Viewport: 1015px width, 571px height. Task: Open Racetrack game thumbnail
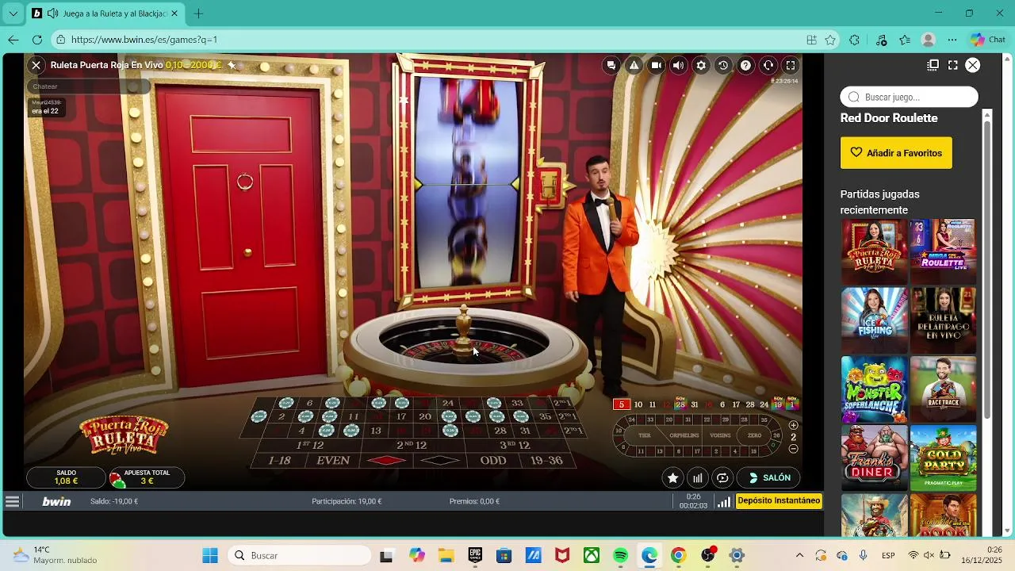tap(943, 389)
